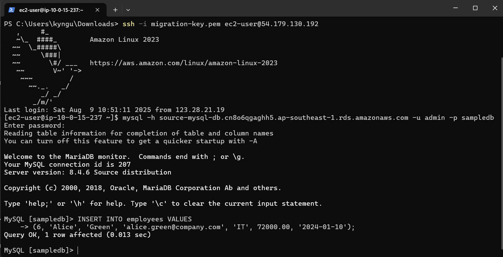503x257 pixels.
Task: Close the ec2-user tab via its X
Action: 97,10
